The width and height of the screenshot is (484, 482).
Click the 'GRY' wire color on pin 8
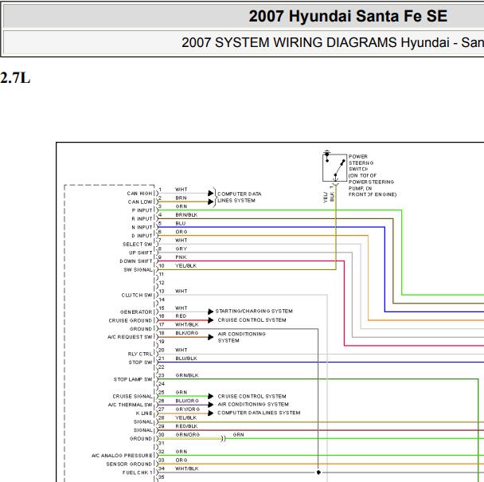[x=181, y=249]
